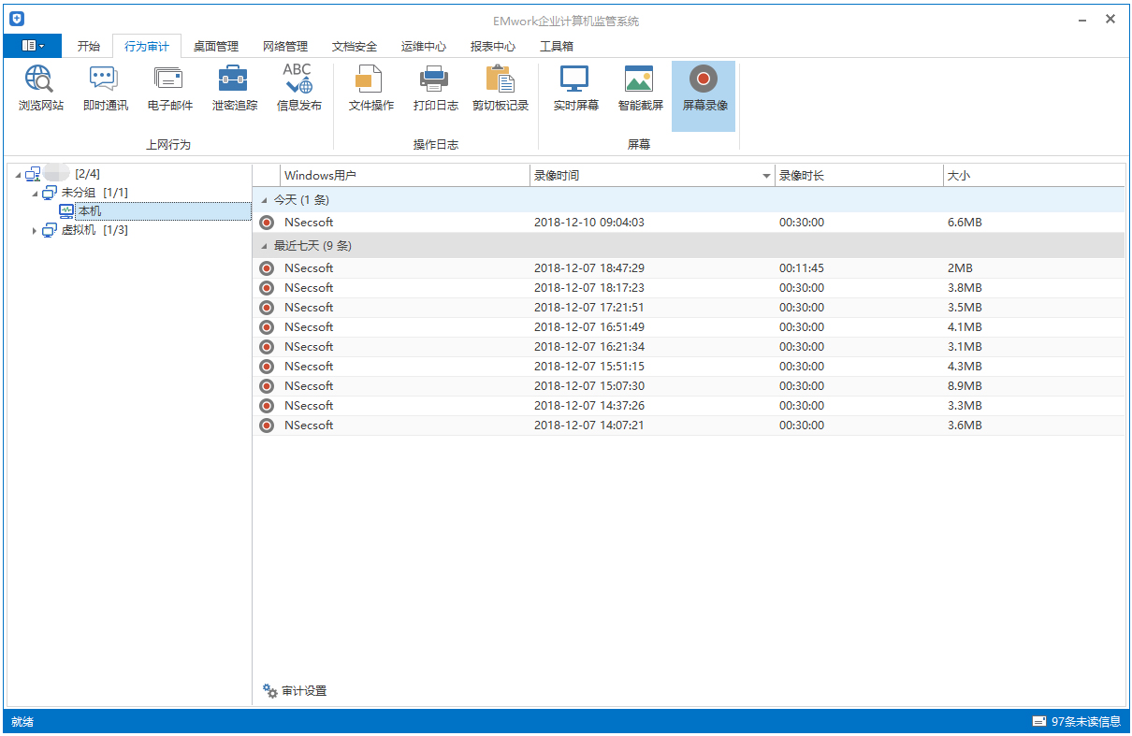
Task: Select the 智能截屏 smart screenshot icon
Action: tap(640, 89)
